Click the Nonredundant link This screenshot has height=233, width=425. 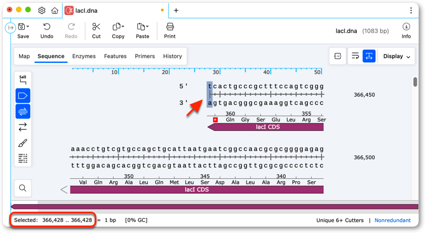[393, 220]
